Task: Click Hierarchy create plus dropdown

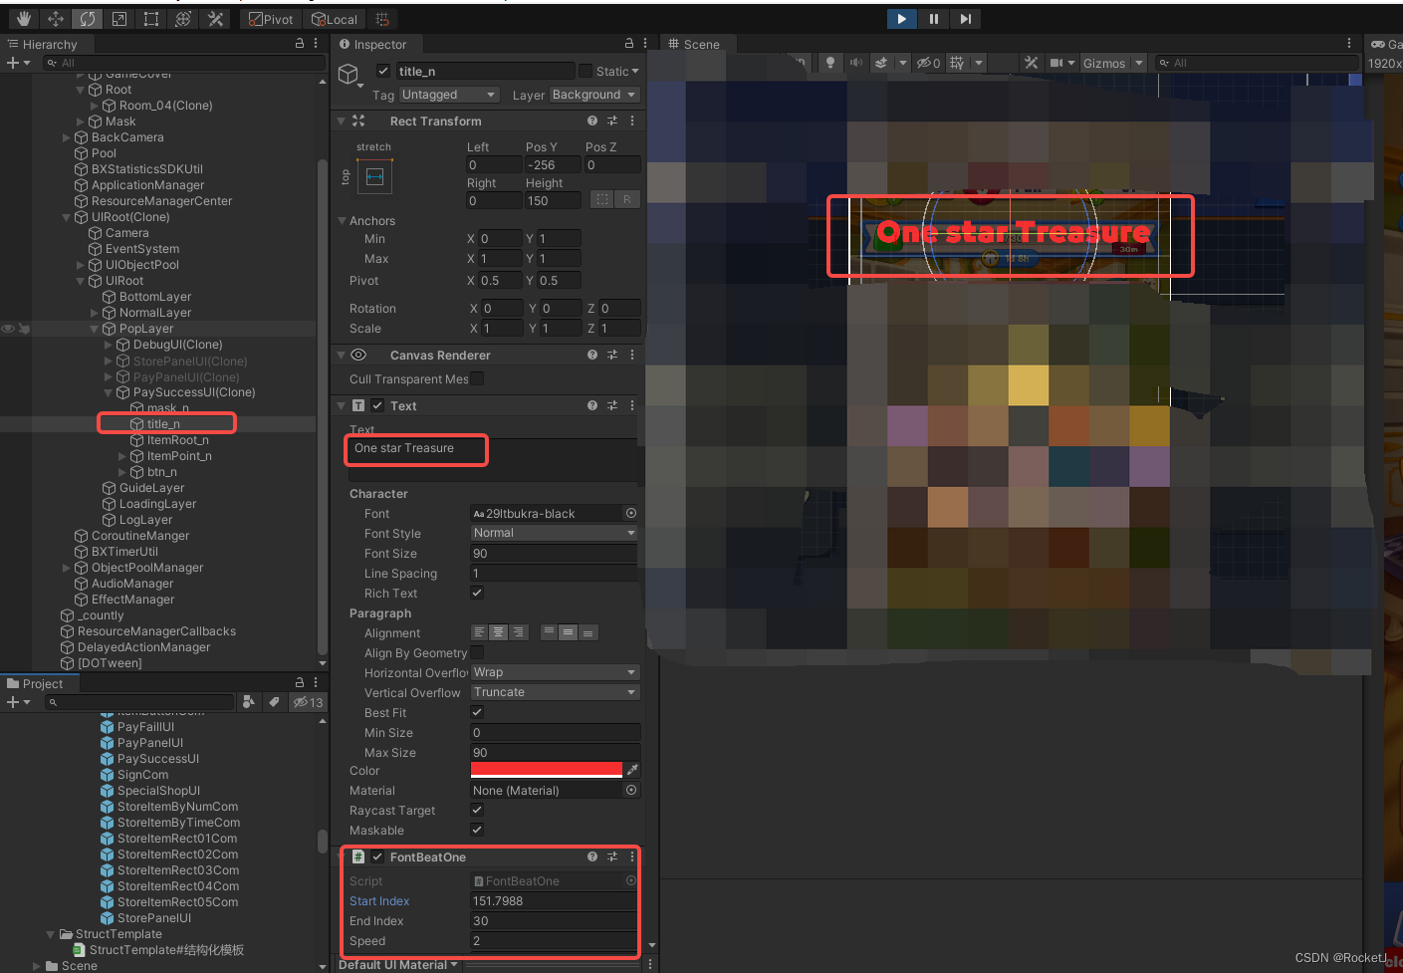Action: 18,63
